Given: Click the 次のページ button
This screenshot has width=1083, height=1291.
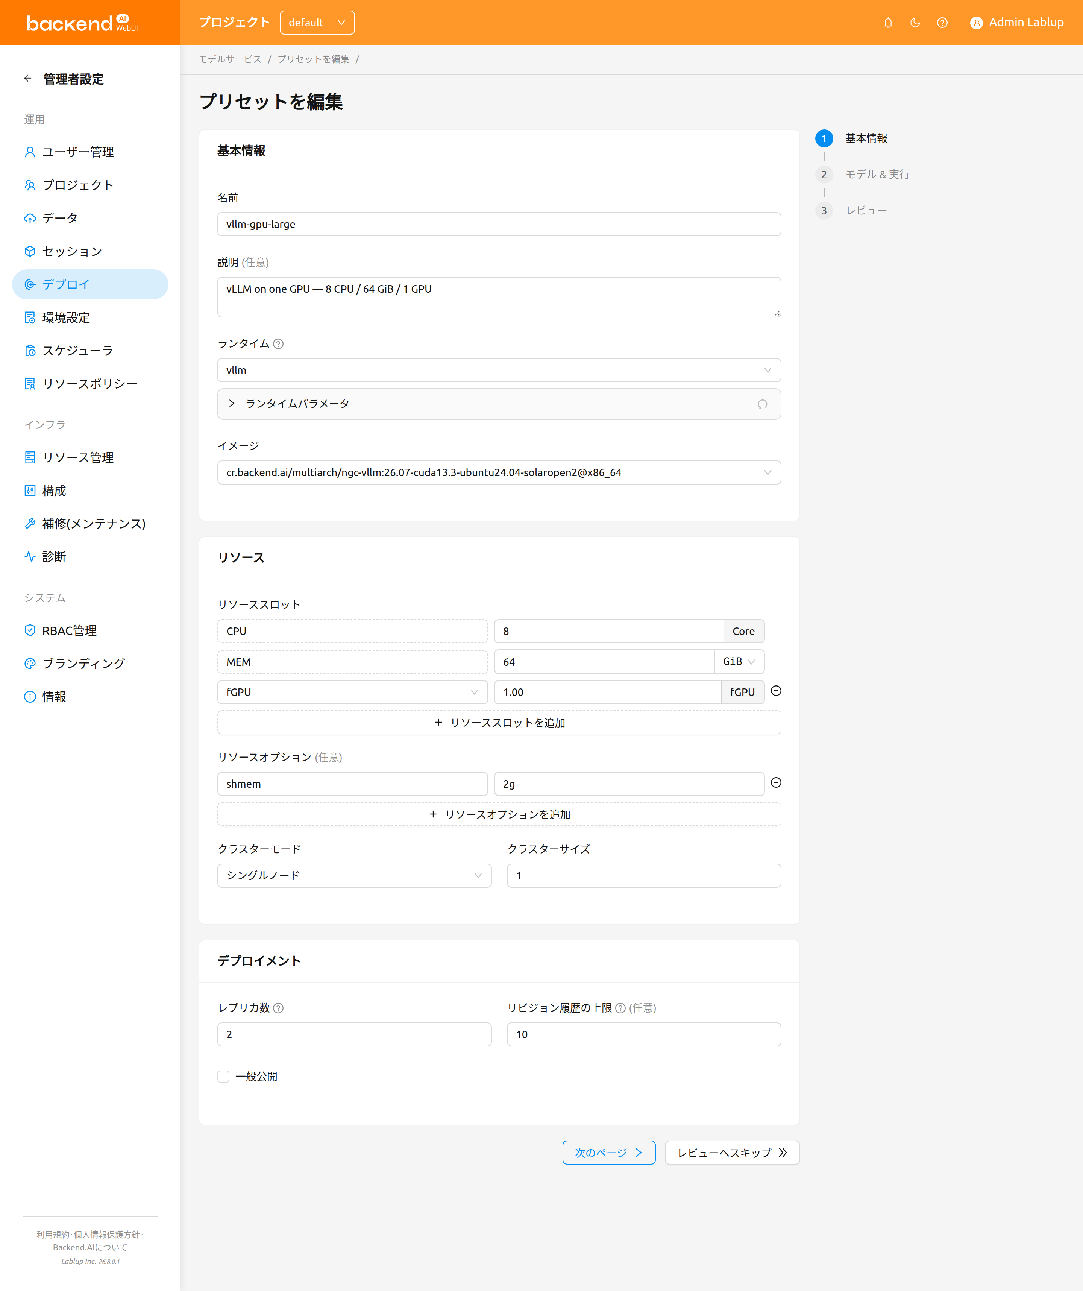Looking at the screenshot, I should point(608,1153).
